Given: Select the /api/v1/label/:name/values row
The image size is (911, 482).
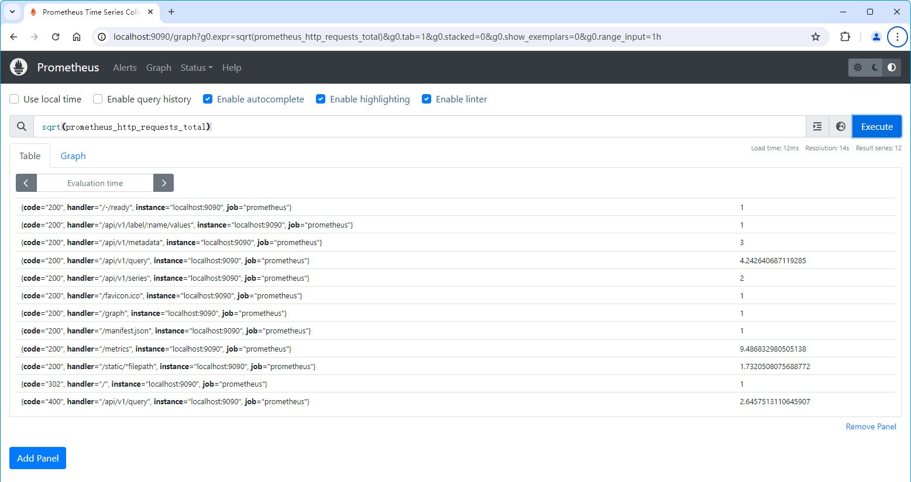Looking at the screenshot, I should point(455,225).
